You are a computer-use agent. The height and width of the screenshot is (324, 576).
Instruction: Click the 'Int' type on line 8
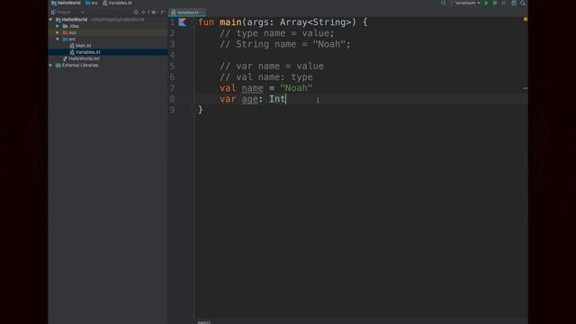[277, 99]
